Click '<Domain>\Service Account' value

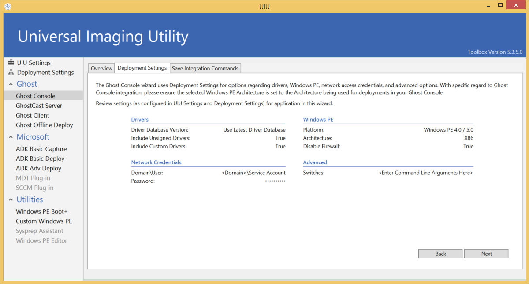pos(253,173)
